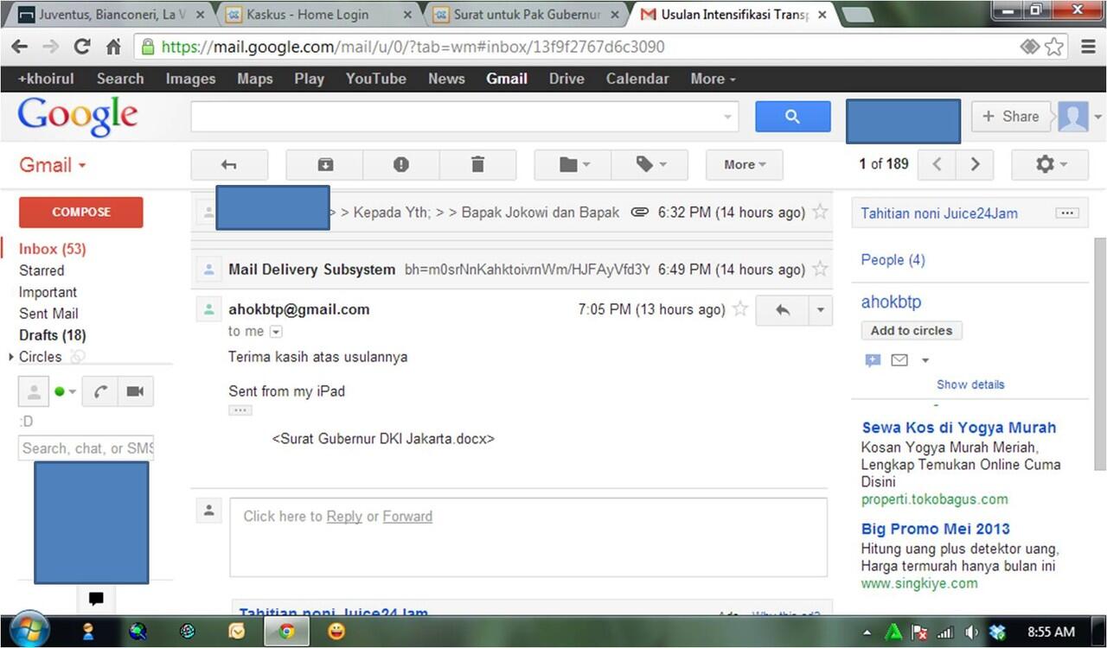Screen dimensions: 1107x648
Task: Open Images in the Google bar
Action: [190, 79]
